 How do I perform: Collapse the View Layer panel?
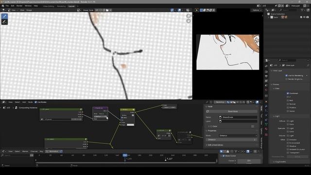pos(277,70)
